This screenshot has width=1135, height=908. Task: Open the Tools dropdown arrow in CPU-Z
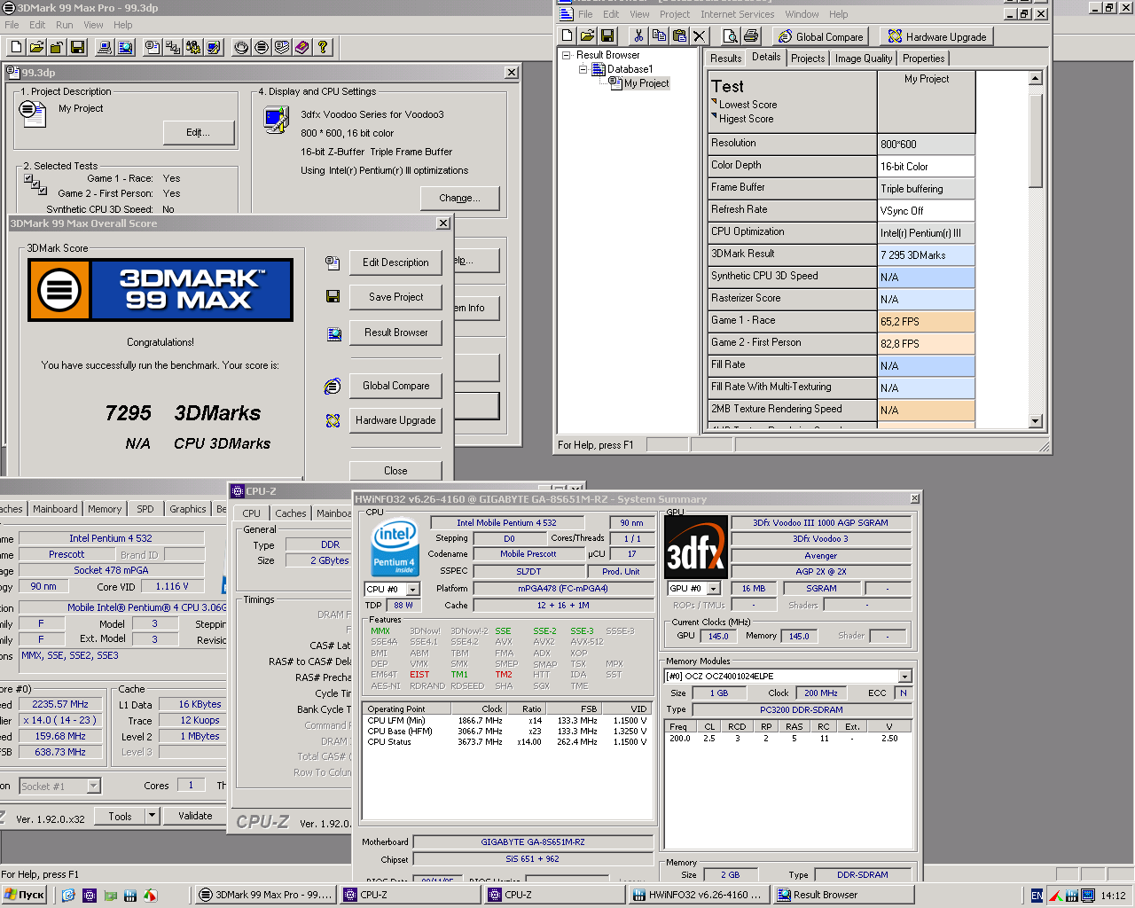pos(152,816)
